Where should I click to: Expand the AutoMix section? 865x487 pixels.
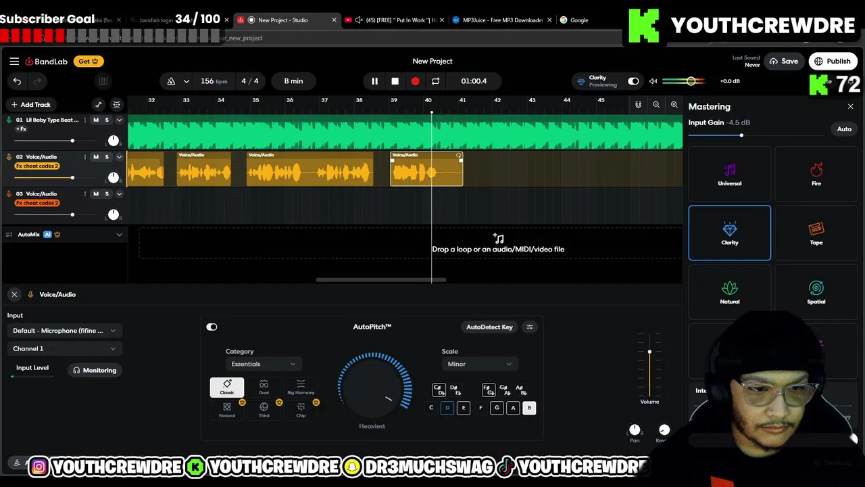pyautogui.click(x=119, y=235)
